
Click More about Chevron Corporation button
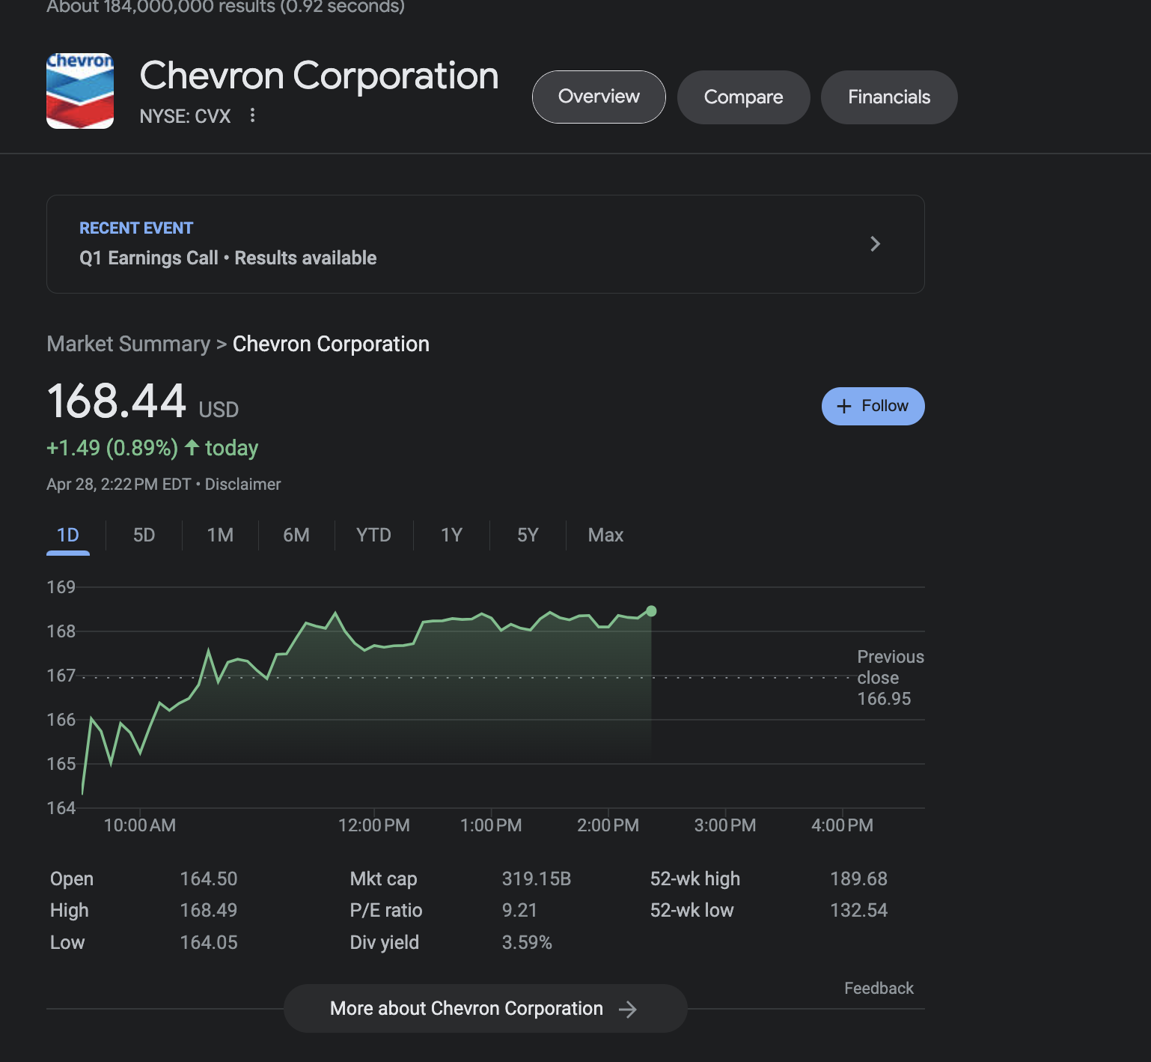tap(466, 1009)
